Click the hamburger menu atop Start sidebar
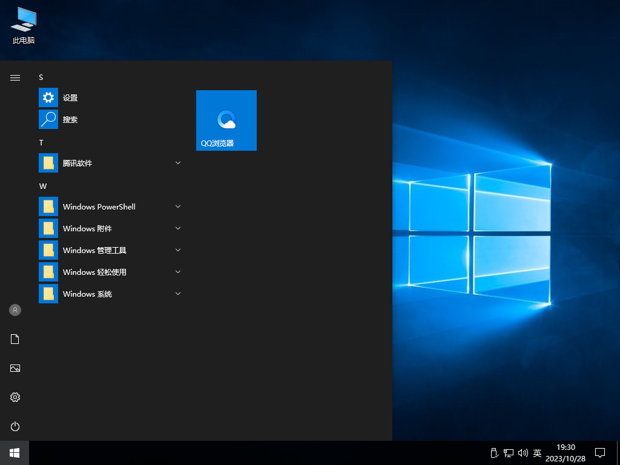 click(15, 77)
